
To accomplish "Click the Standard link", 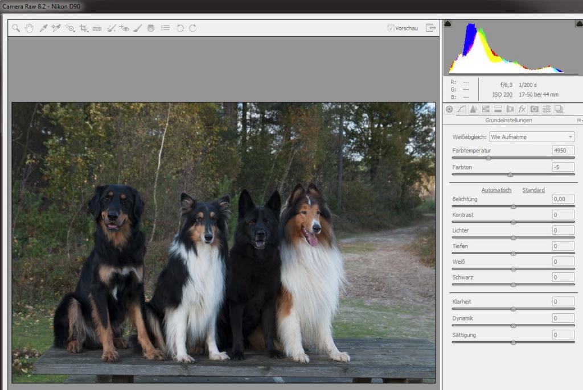I will pos(533,190).
